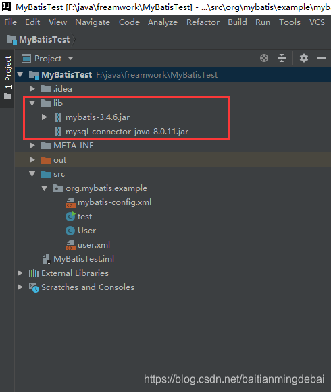
Task: Click the root MyBatisTest project folder icon
Action: click(x=34, y=75)
